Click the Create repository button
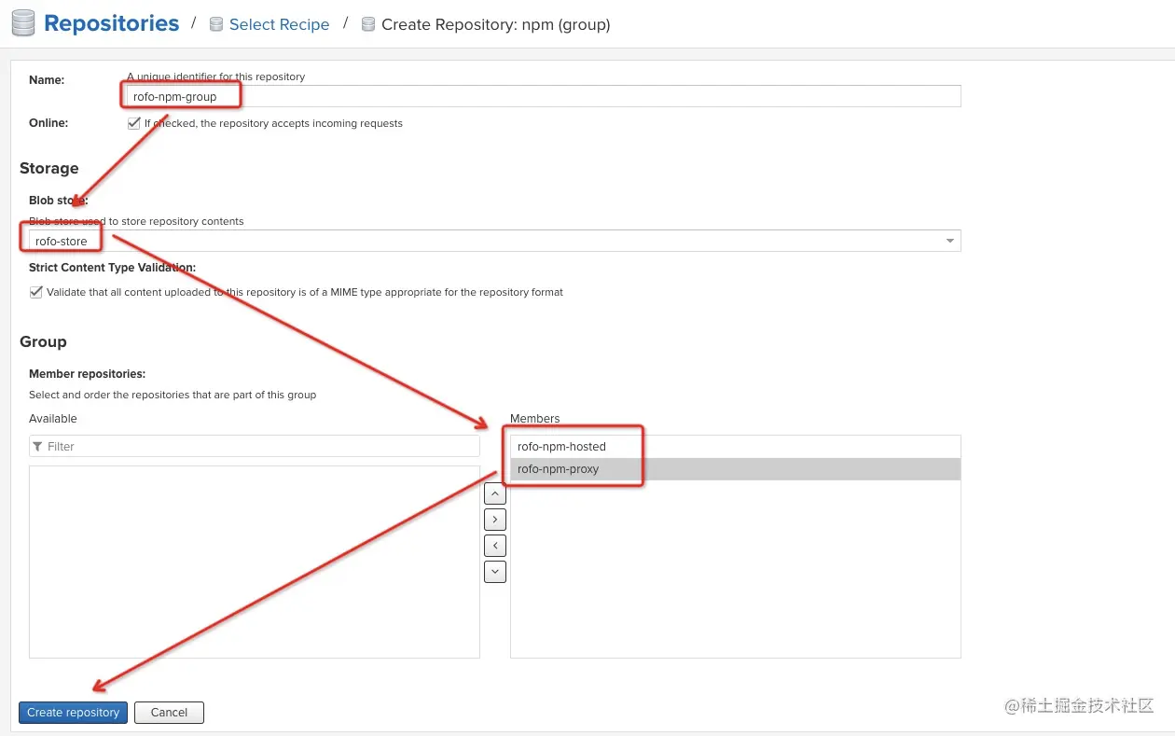Viewport: 1175px width, 736px height. click(73, 713)
